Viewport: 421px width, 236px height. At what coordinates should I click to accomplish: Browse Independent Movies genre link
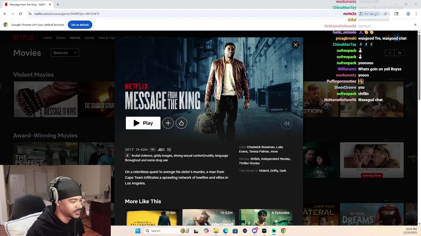coord(276,159)
